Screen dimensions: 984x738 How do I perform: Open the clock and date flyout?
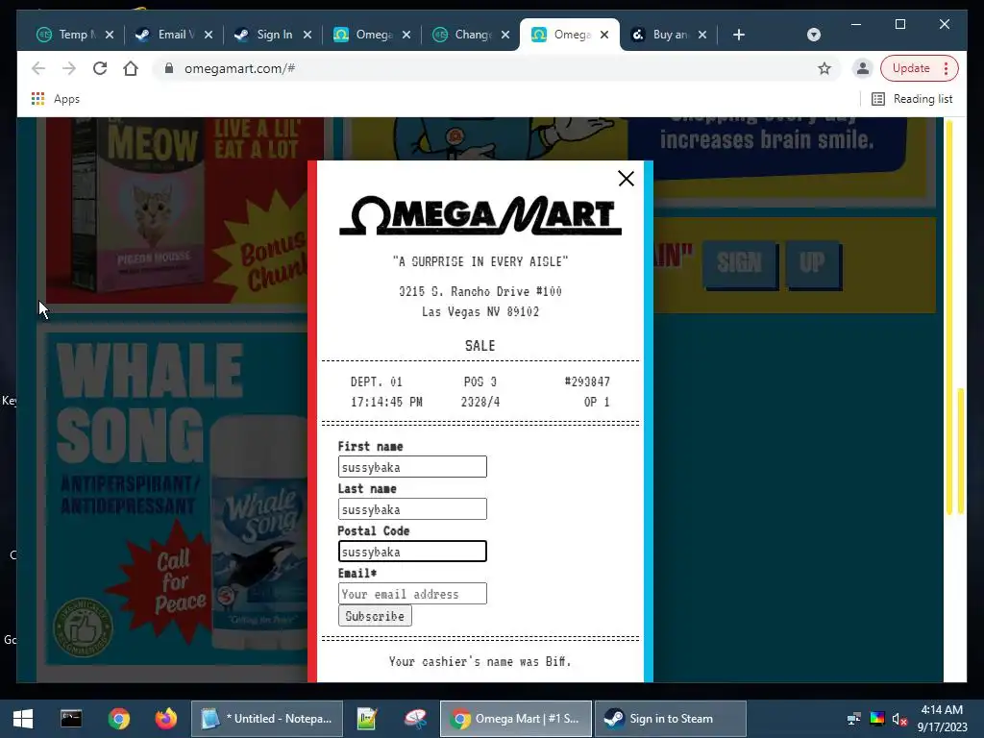[942, 719]
